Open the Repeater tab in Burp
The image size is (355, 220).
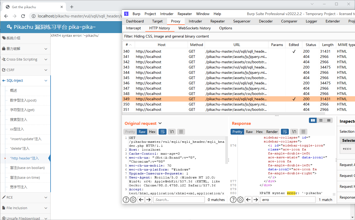(217, 21)
